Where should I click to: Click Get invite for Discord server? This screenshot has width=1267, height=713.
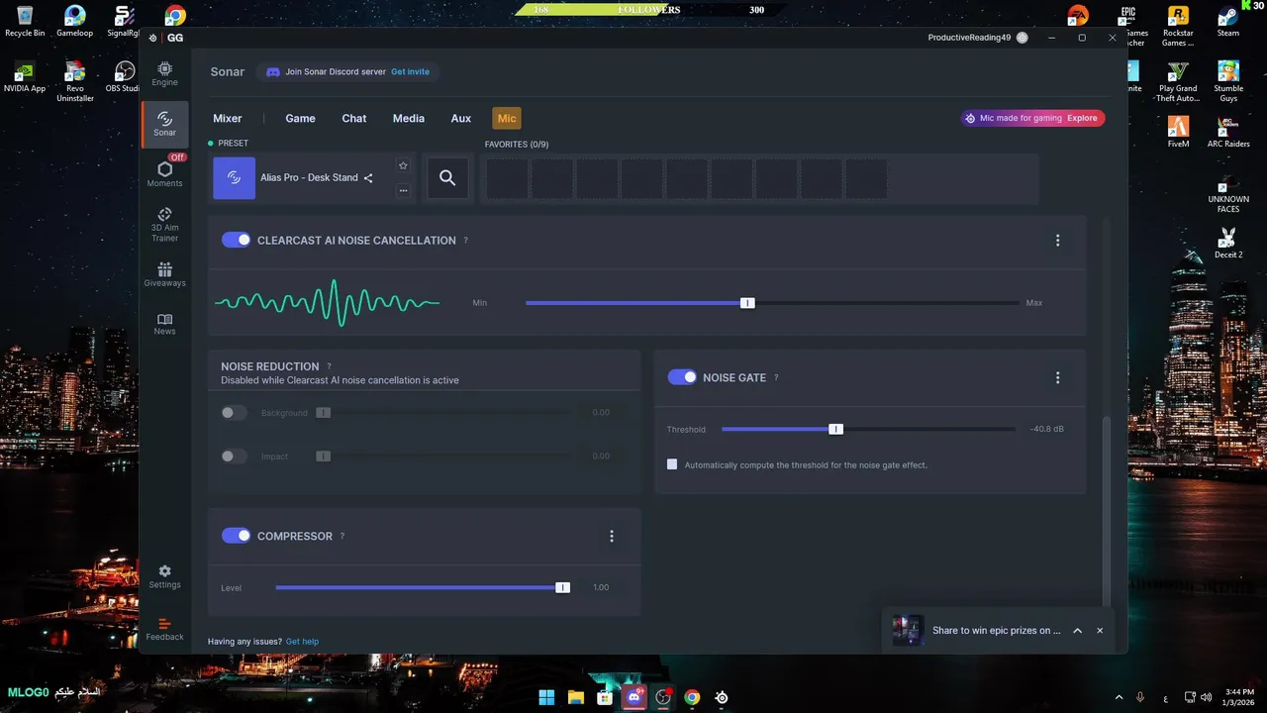click(x=410, y=72)
